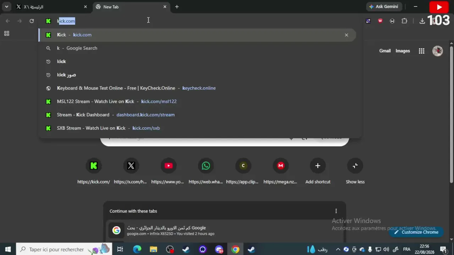Launch Microsoft Edge from the taskbar

point(137,249)
